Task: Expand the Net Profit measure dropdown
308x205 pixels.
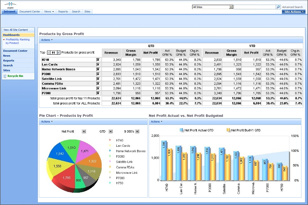Action: tap(84, 131)
